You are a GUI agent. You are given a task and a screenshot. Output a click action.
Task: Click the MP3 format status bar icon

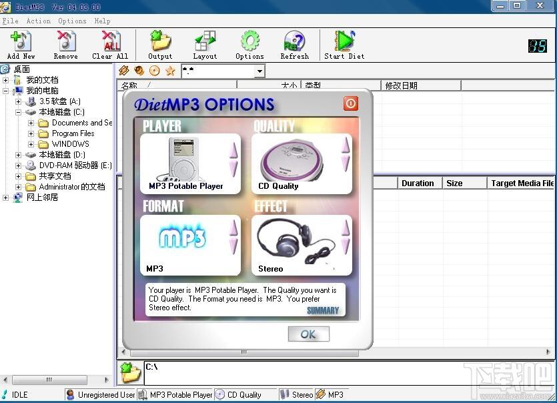tap(320, 394)
